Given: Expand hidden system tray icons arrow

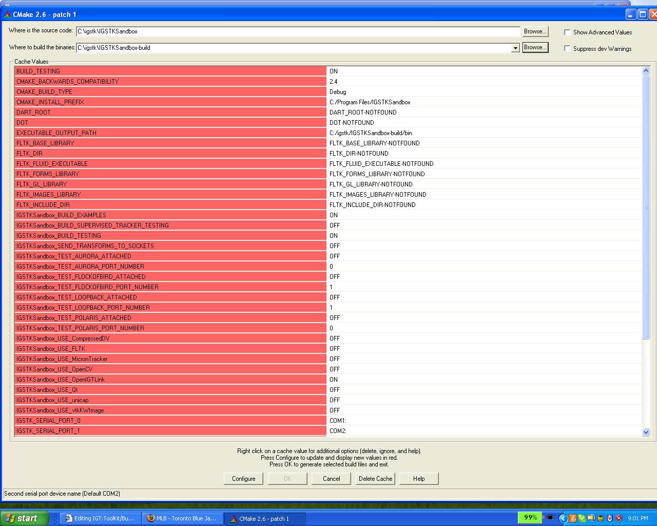Looking at the screenshot, I should tap(563, 518).
